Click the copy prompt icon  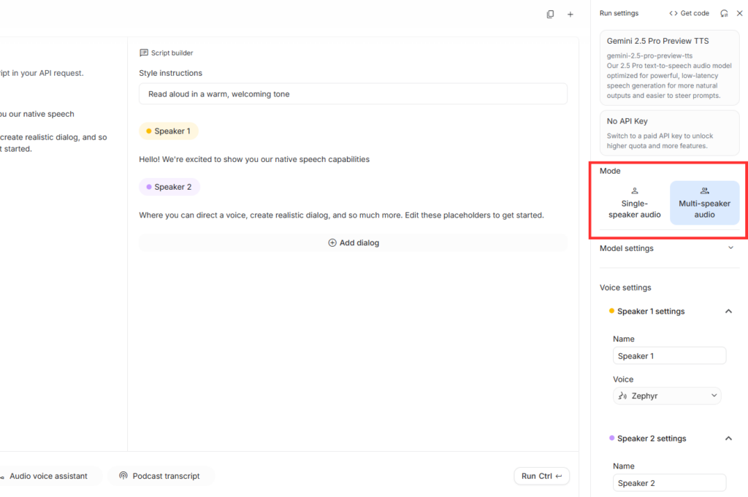[x=550, y=14]
